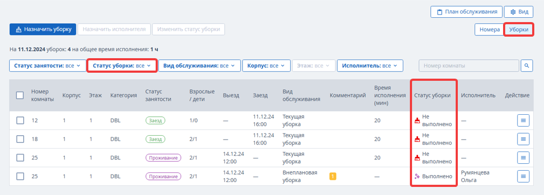Open the disabled Этаж filter dropdown
The width and height of the screenshot is (544, 195).
[314, 65]
